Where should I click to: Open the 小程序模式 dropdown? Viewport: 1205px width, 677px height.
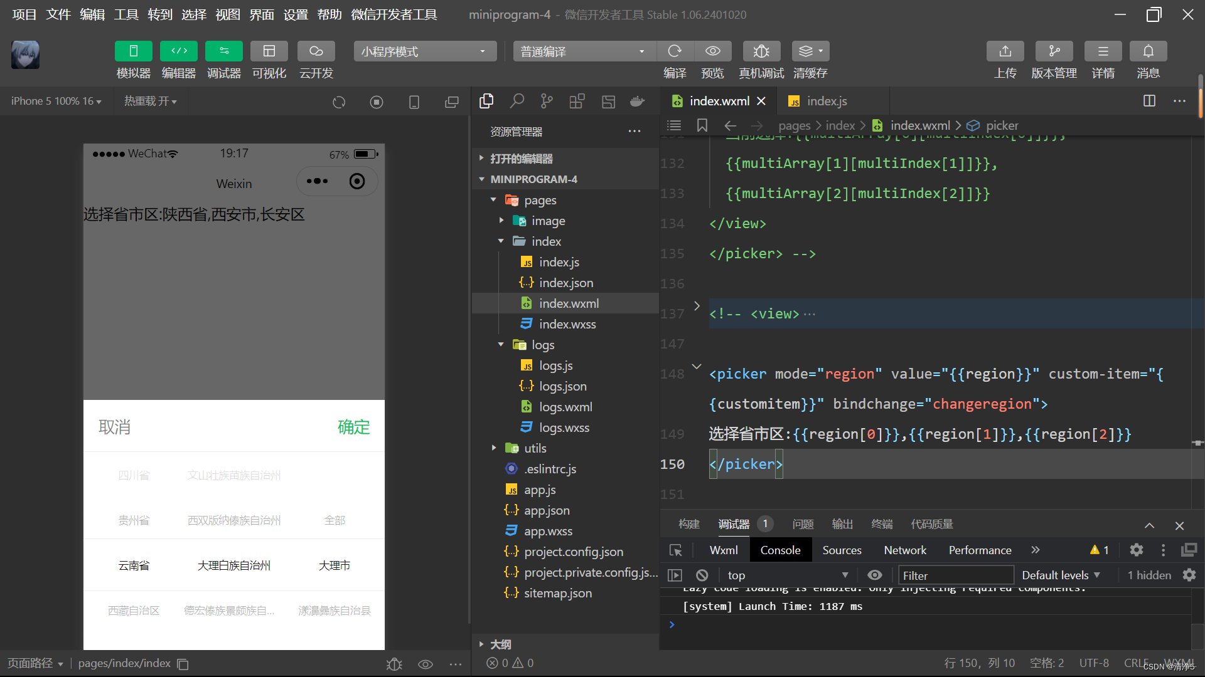click(x=424, y=51)
